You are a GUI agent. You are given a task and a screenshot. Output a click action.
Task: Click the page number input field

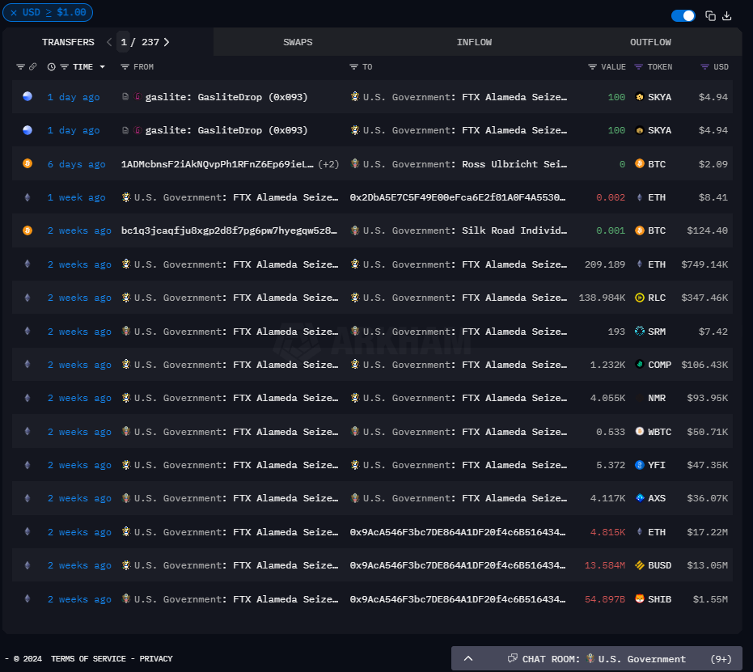(x=124, y=42)
